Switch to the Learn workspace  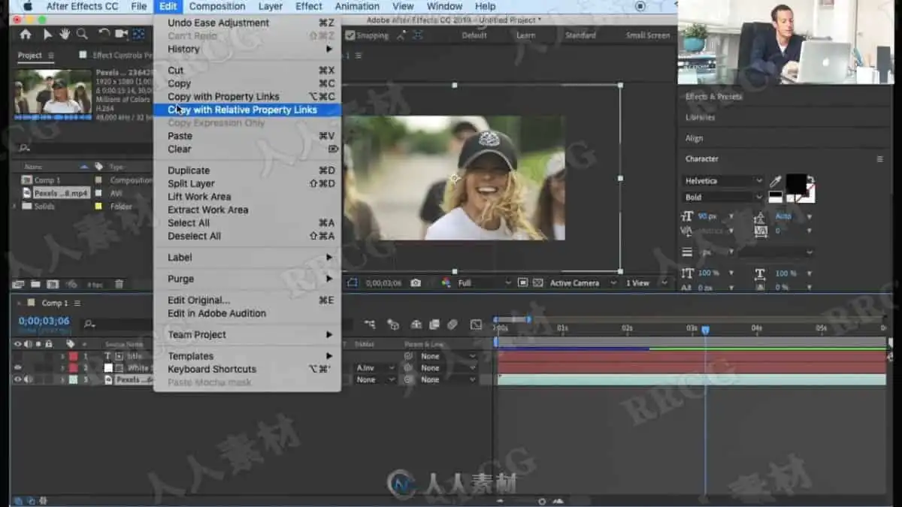coord(526,35)
